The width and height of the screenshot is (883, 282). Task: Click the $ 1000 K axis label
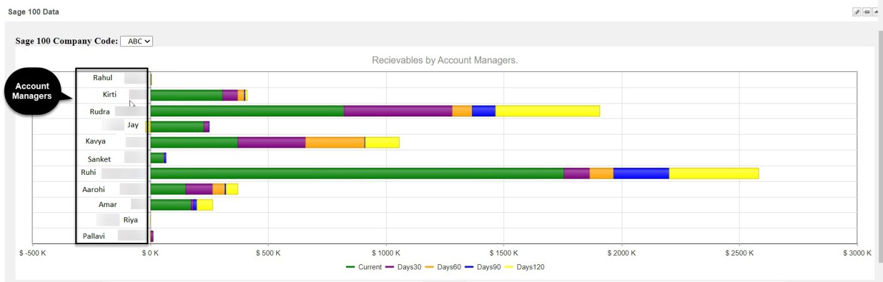[x=386, y=253]
